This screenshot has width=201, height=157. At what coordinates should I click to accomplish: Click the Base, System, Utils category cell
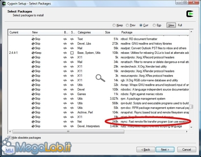click(89, 53)
